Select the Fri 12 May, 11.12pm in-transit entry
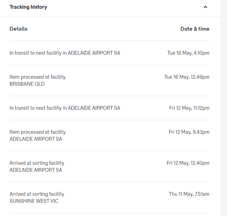 click(65, 108)
